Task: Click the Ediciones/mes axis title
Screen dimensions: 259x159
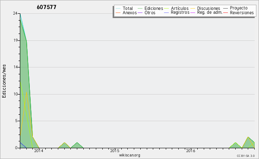Action: [4, 81]
